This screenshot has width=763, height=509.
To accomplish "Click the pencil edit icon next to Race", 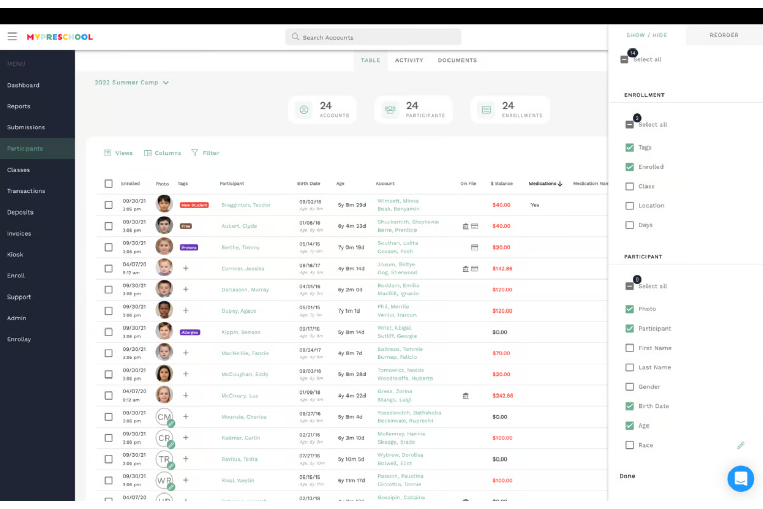I will coord(741,445).
